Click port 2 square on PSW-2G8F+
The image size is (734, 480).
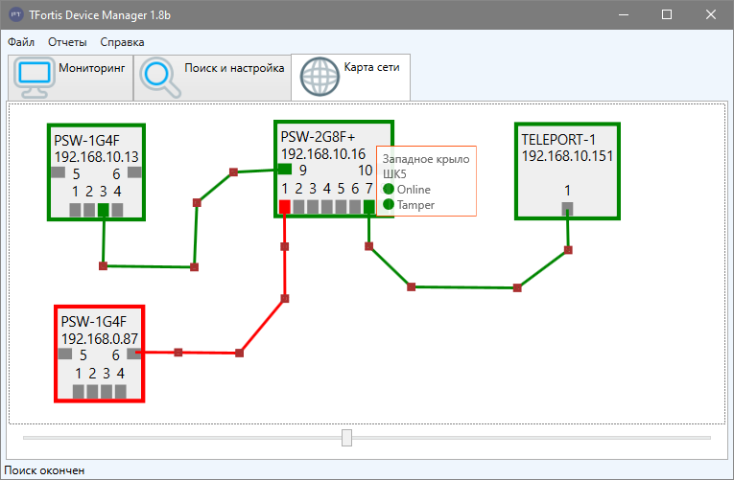(298, 207)
